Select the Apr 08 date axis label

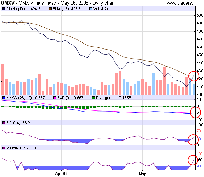coord(61,173)
